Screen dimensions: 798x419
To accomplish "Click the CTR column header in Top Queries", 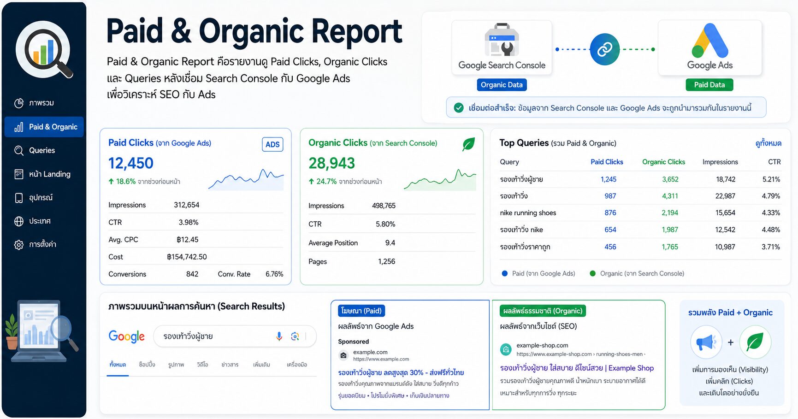I will 774,162.
